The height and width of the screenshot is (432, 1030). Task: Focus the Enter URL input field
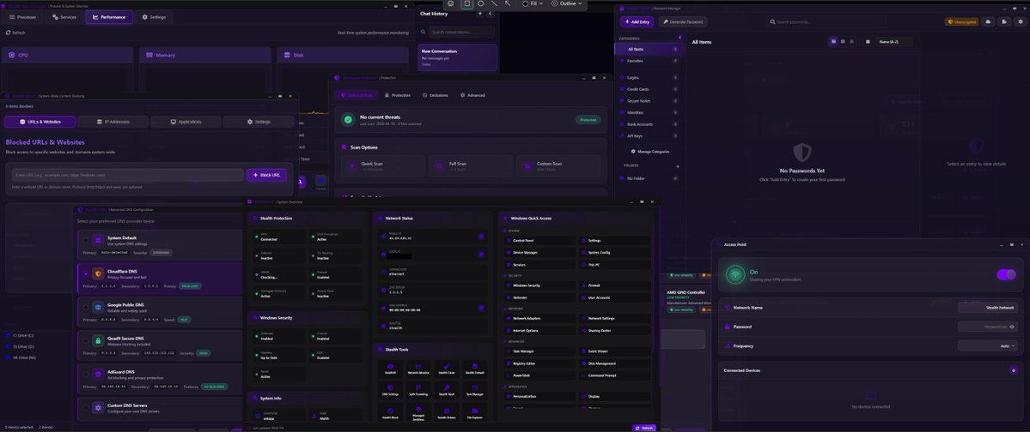click(128, 175)
